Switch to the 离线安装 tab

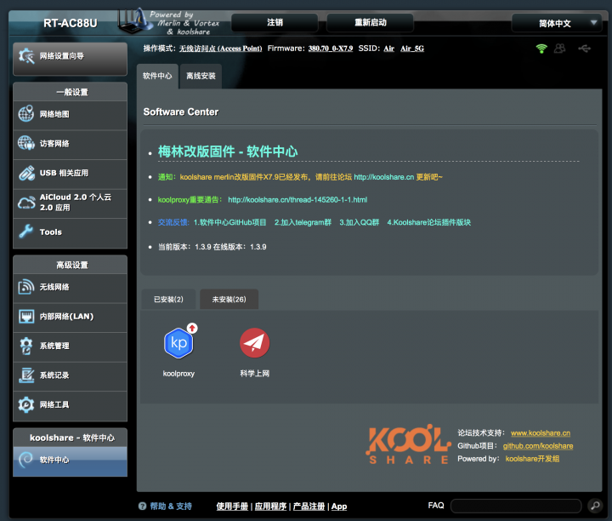(201, 76)
